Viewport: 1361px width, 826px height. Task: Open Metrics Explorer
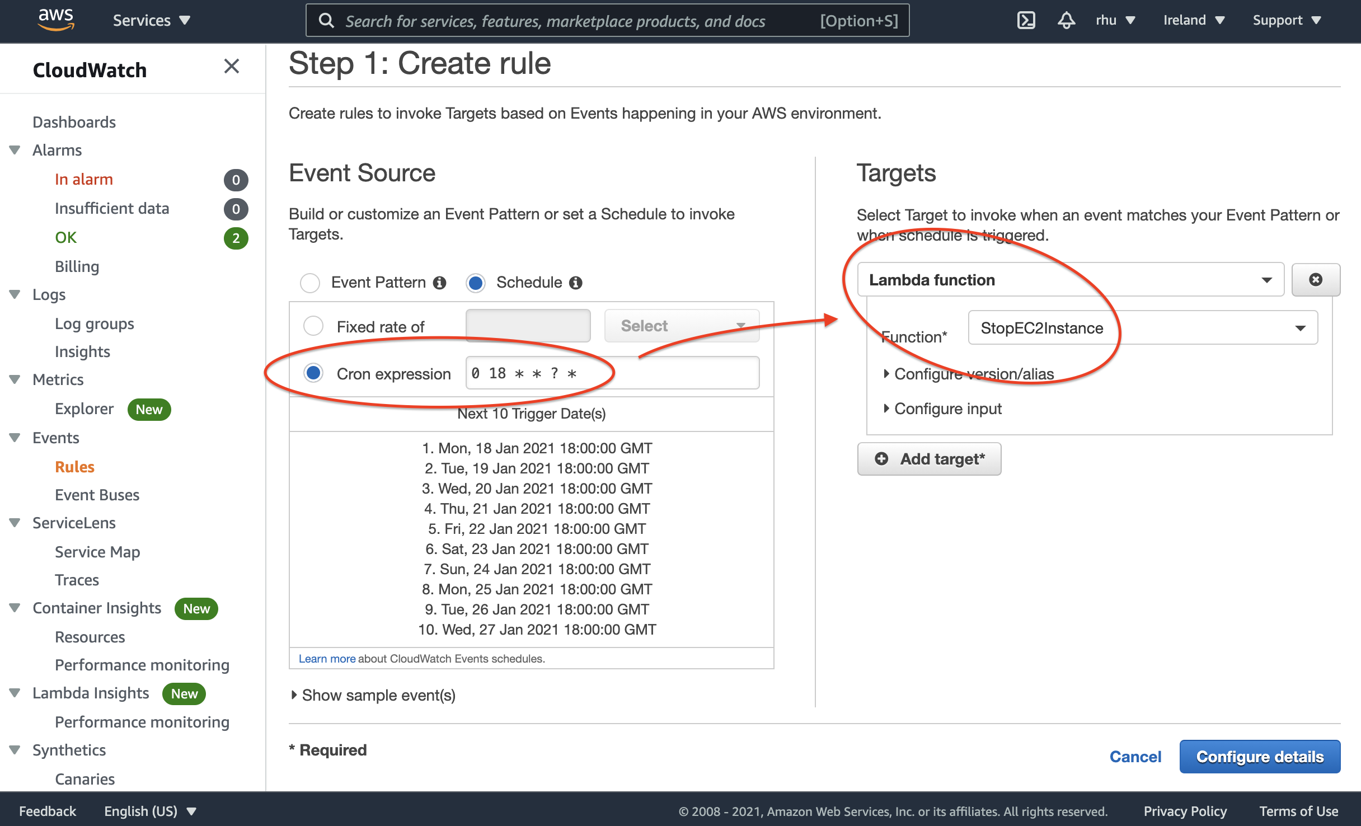pyautogui.click(x=84, y=409)
